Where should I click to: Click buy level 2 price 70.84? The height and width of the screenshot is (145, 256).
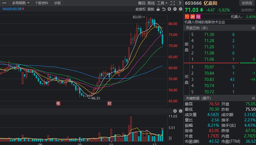point(209,73)
